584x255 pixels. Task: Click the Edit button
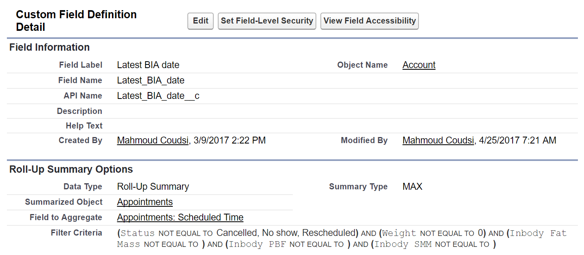pyautogui.click(x=200, y=21)
